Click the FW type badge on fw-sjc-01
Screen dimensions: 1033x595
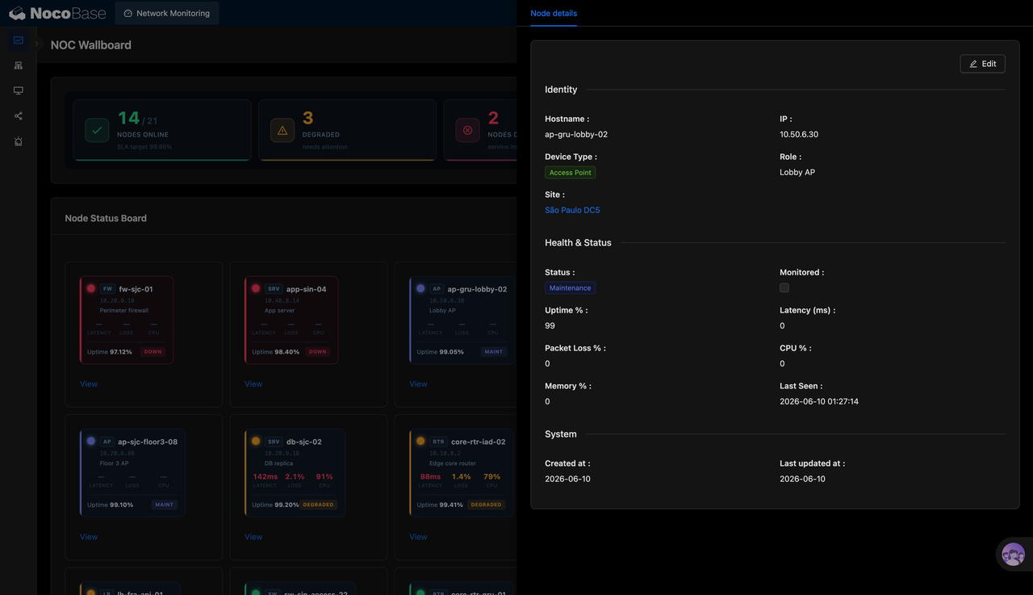click(107, 289)
